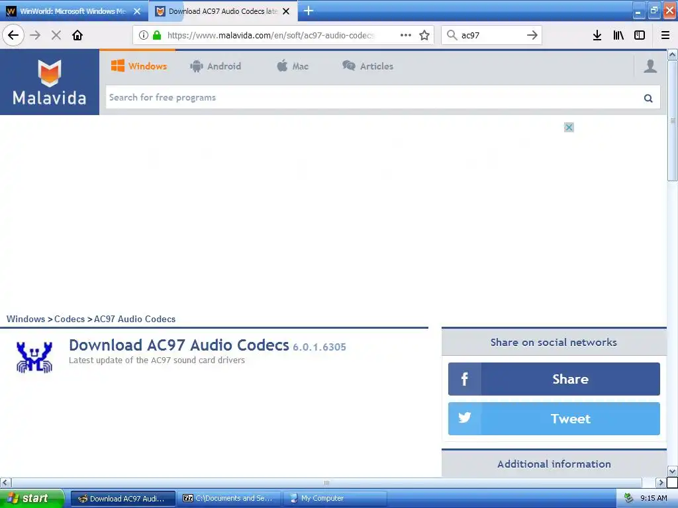Open the Firefox hamburger menu
This screenshot has height=508, width=678.
(665, 35)
